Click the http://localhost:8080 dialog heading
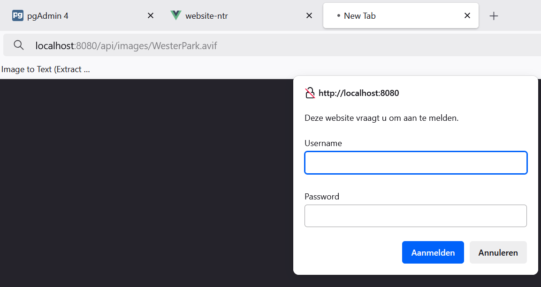This screenshot has width=541, height=287. point(358,93)
